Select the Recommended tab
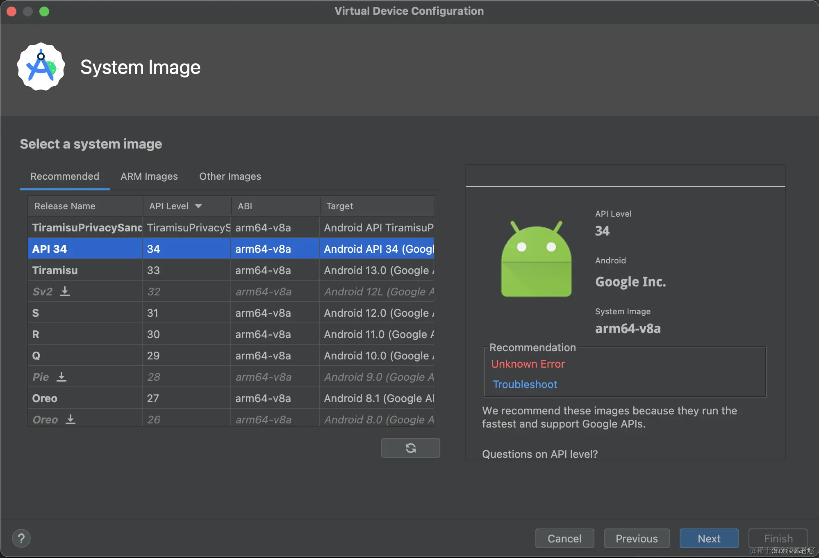Screen dimensions: 819x558 (x=65, y=176)
